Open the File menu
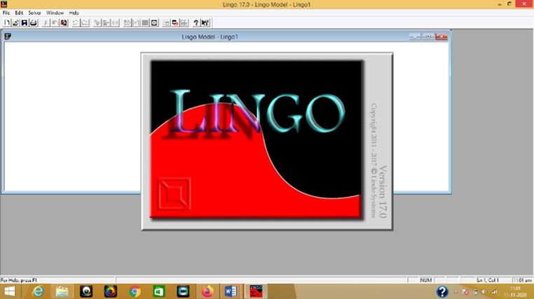 [6, 13]
